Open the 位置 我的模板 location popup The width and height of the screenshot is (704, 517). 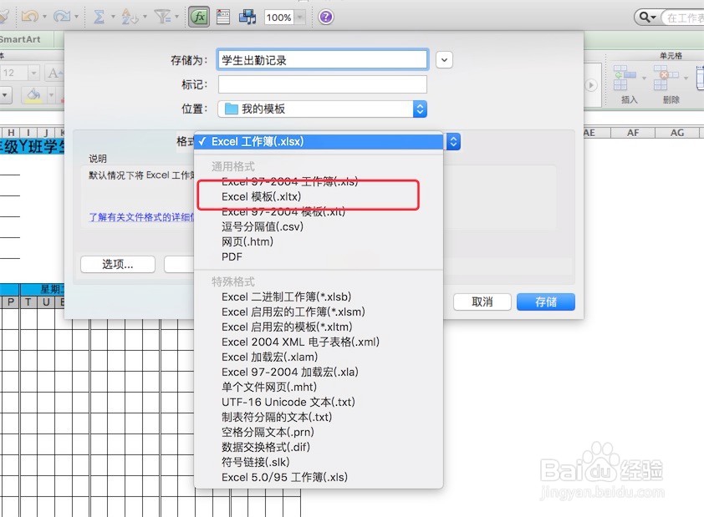click(x=323, y=109)
